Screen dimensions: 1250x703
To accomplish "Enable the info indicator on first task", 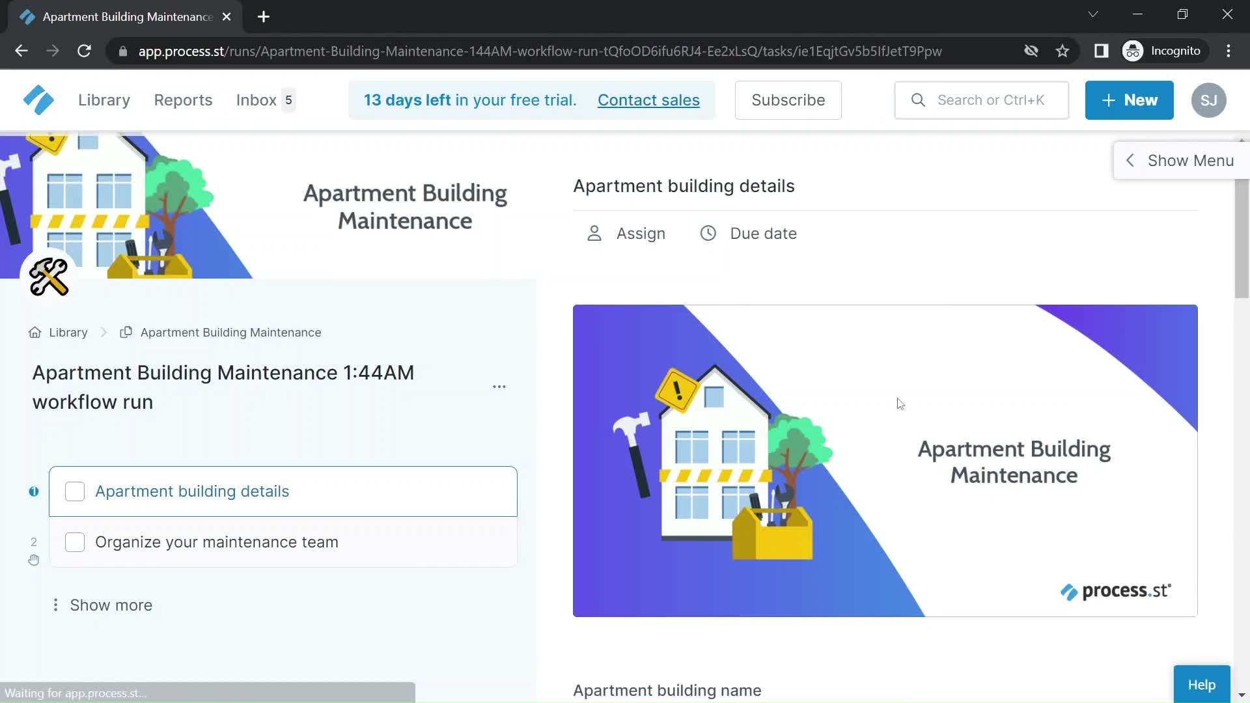I will 35,491.
